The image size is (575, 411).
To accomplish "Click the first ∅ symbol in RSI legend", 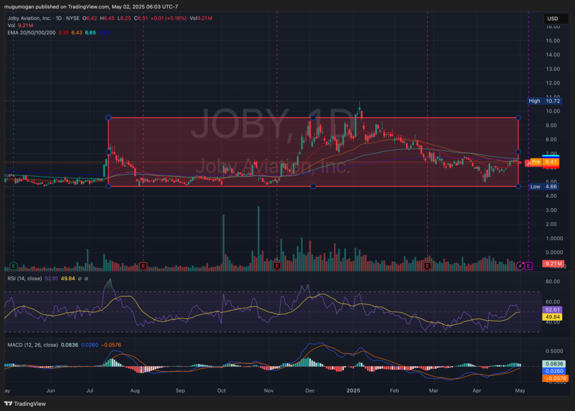I will tap(80, 279).
